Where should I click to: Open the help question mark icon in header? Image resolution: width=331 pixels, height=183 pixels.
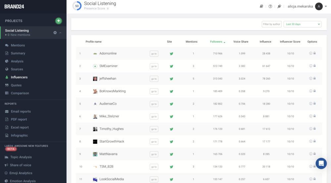click(270, 6)
